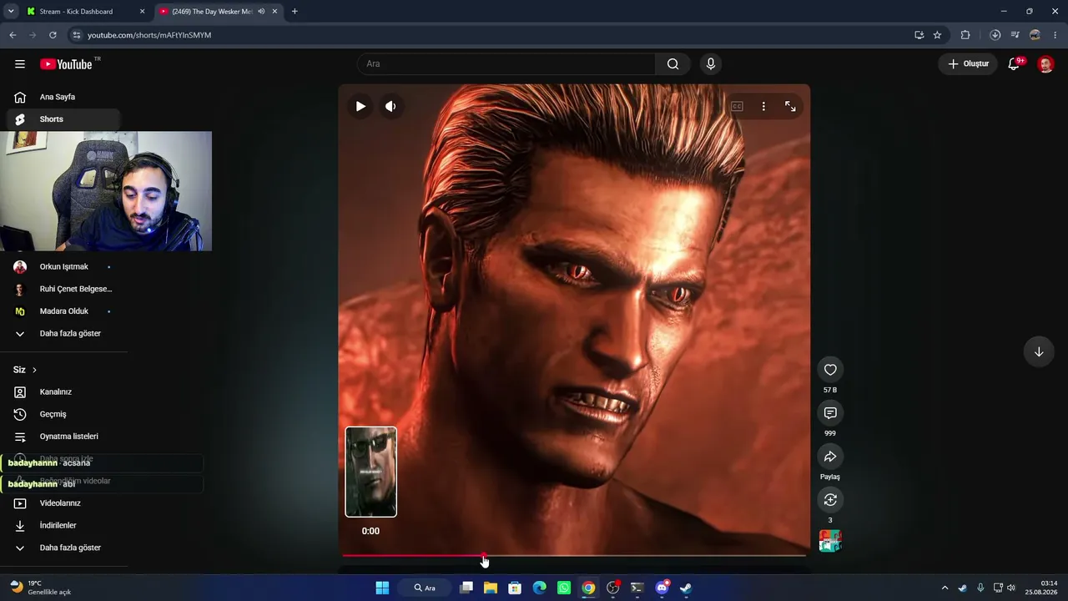The height and width of the screenshot is (601, 1068).
Task: Open the taskbar clock and date
Action: click(x=1042, y=588)
